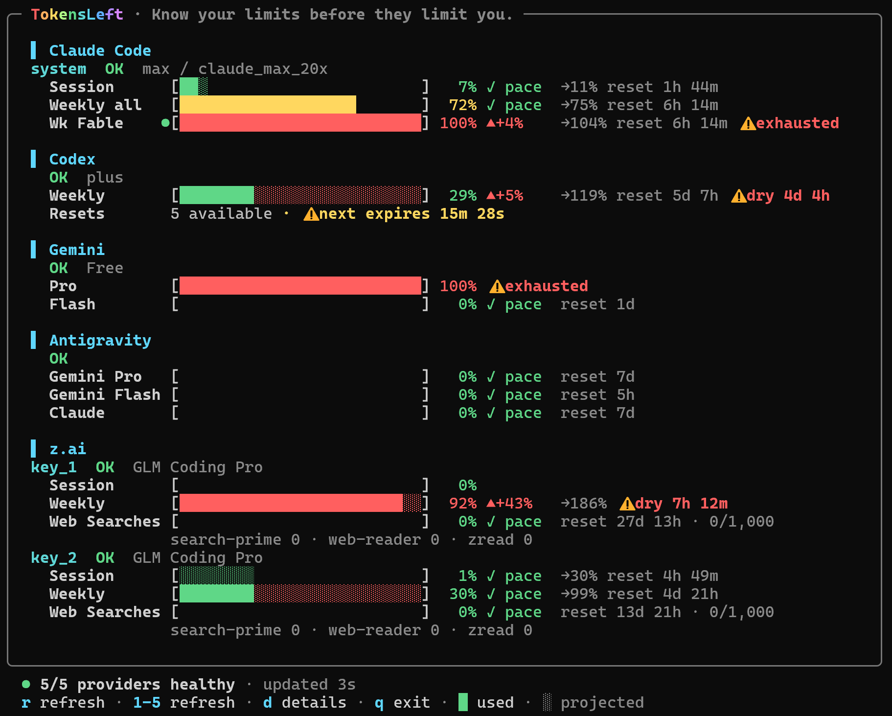The width and height of the screenshot is (892, 716).
Task: Click the 29% value on Codex Weekly
Action: click(x=463, y=196)
